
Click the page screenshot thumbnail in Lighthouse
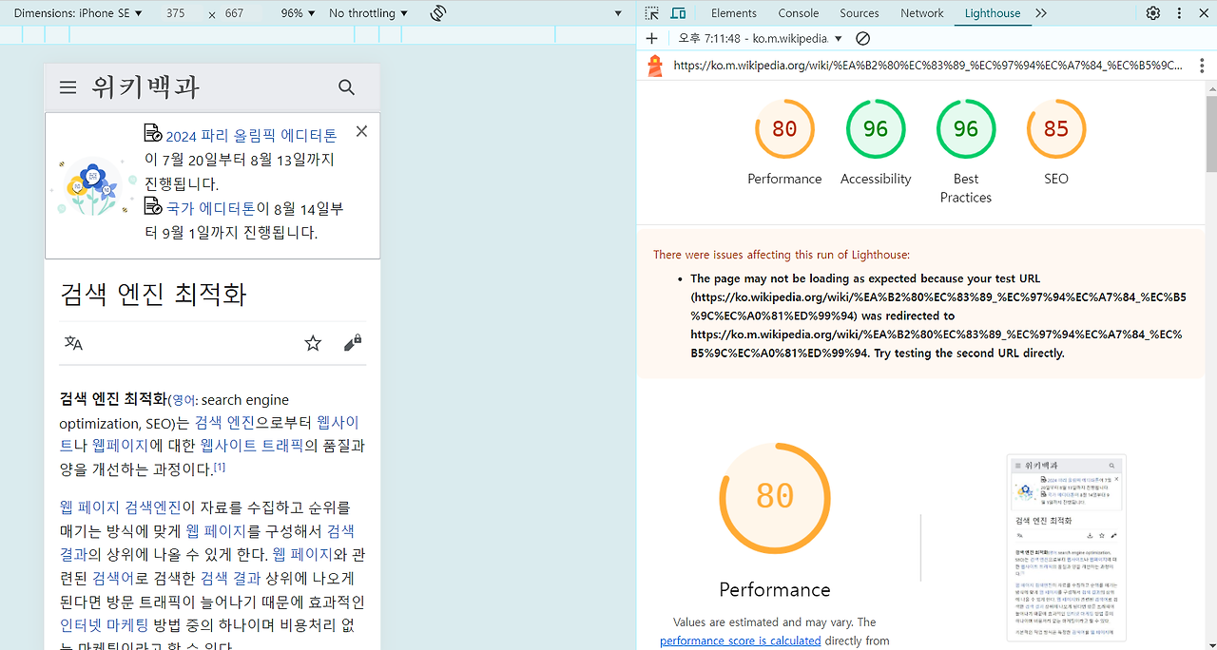pyautogui.click(x=1067, y=548)
